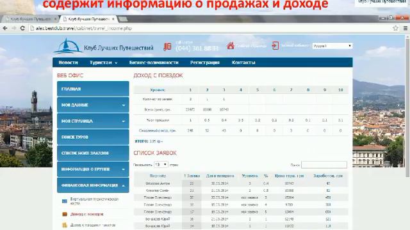This screenshot has height=230, width=410.
Task: Open the rows-per-page dropdown
Action: click(161, 165)
